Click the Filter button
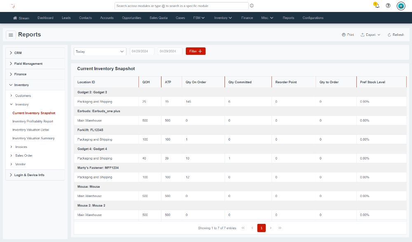 [195, 51]
